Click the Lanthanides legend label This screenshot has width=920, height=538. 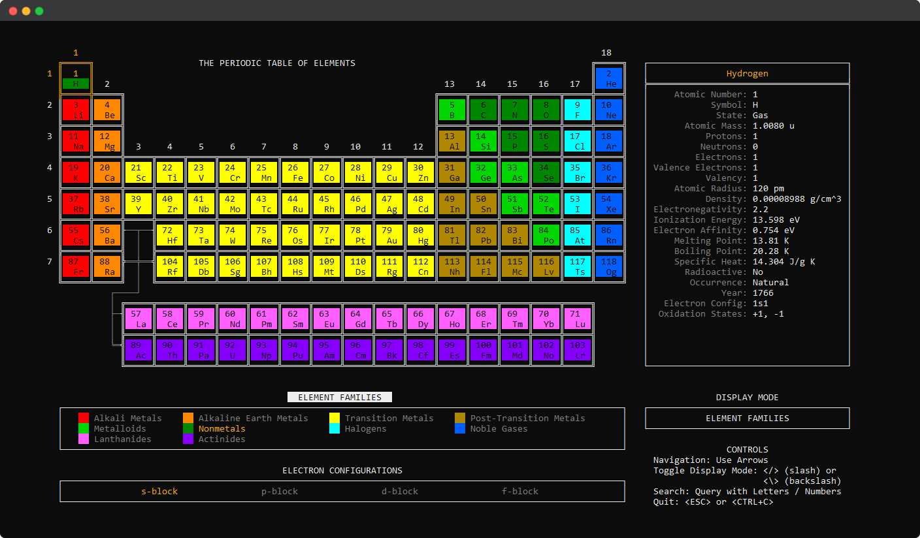coord(122,439)
